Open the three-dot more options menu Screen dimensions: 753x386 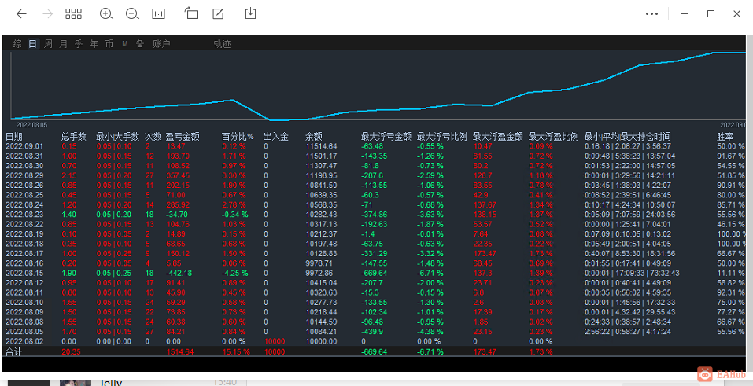click(652, 14)
